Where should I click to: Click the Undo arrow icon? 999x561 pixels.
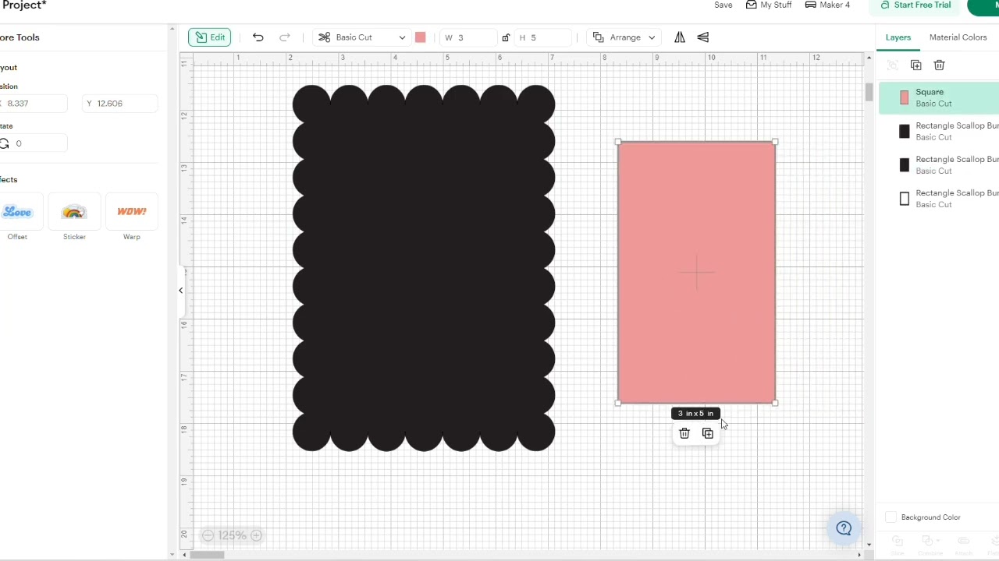point(258,37)
